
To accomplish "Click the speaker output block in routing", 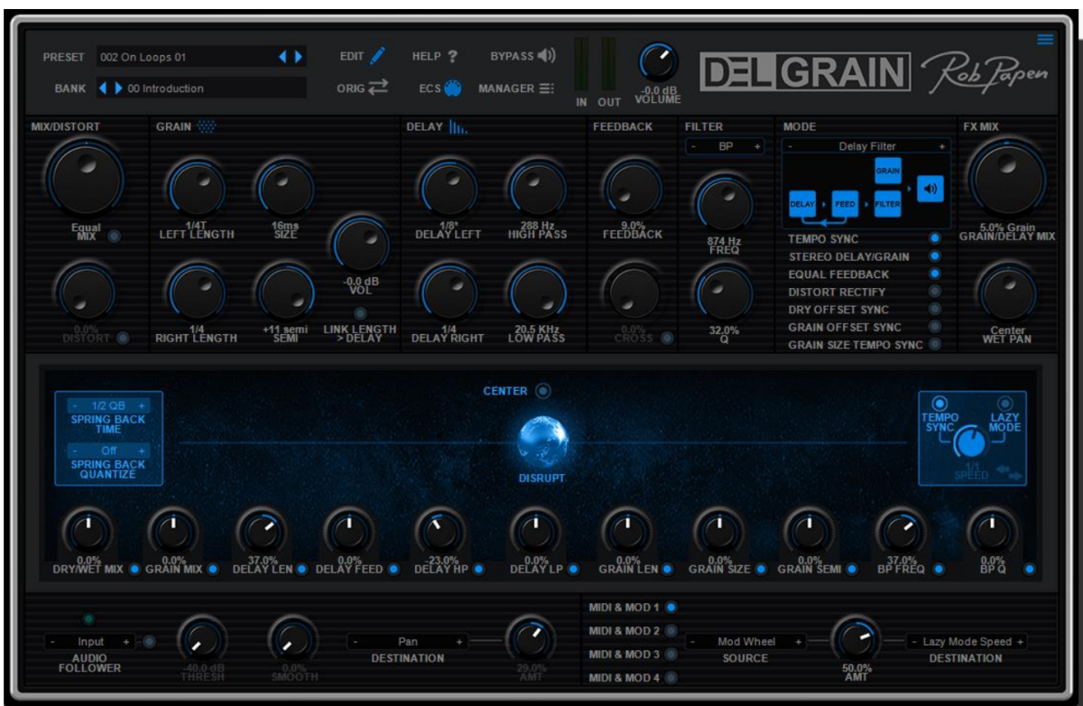I will tap(930, 188).
